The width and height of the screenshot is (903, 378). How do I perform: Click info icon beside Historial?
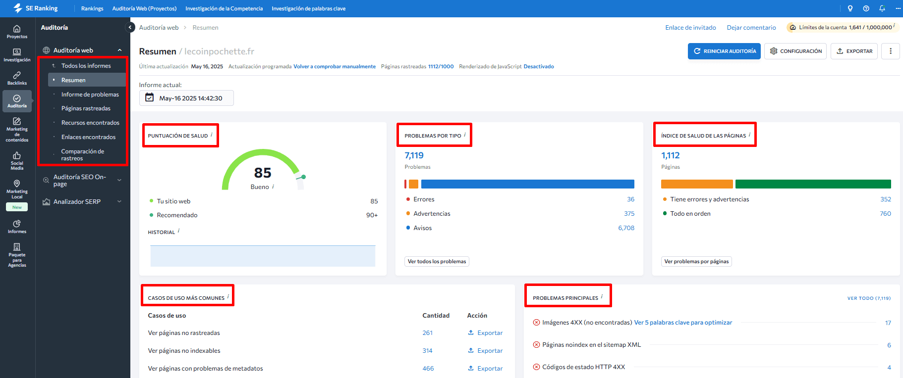click(178, 231)
